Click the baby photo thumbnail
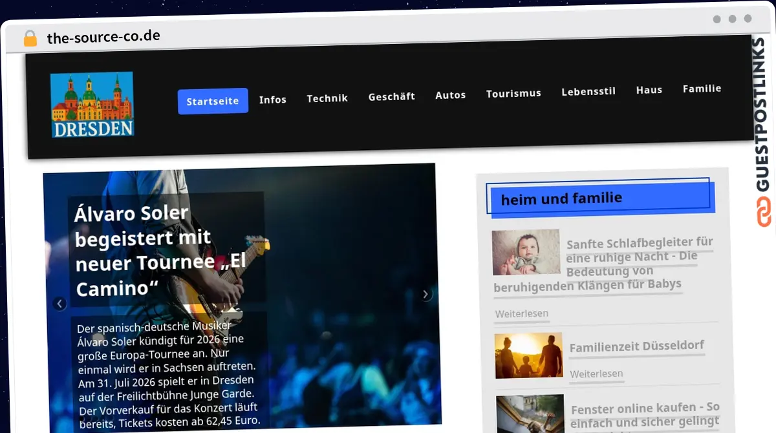Image resolution: width=776 pixels, height=433 pixels. click(526, 252)
